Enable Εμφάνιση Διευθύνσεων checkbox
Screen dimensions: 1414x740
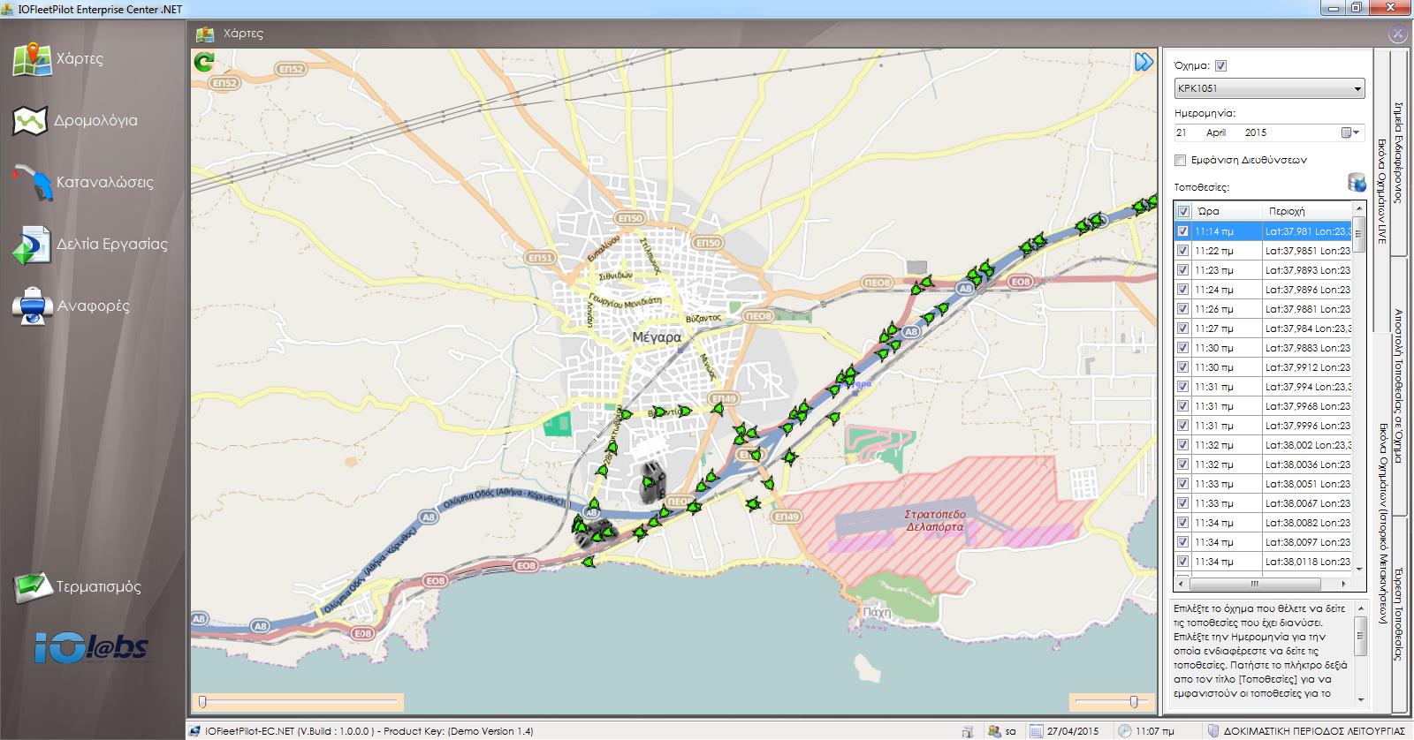1180,160
